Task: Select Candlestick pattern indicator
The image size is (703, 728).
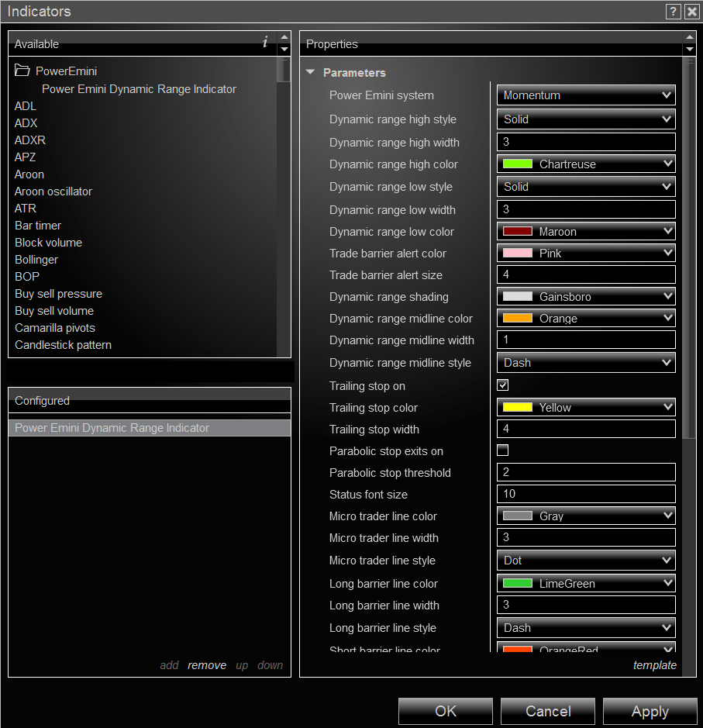Action: [63, 345]
